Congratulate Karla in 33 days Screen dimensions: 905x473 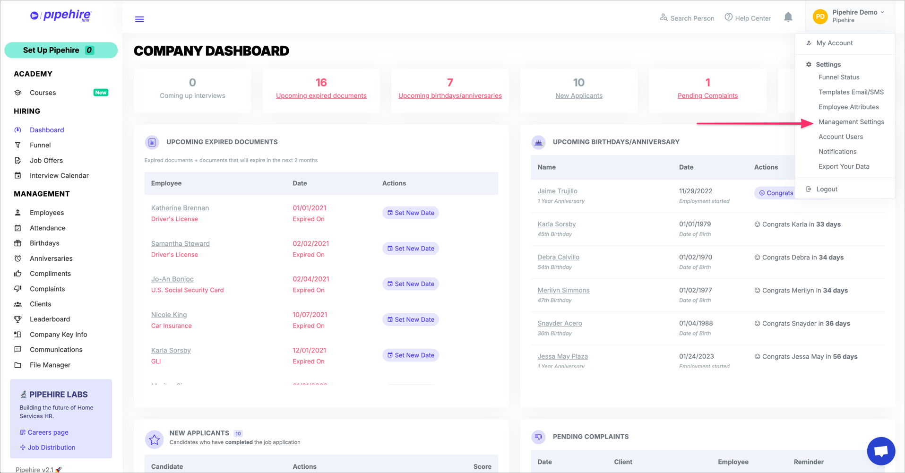(x=797, y=224)
